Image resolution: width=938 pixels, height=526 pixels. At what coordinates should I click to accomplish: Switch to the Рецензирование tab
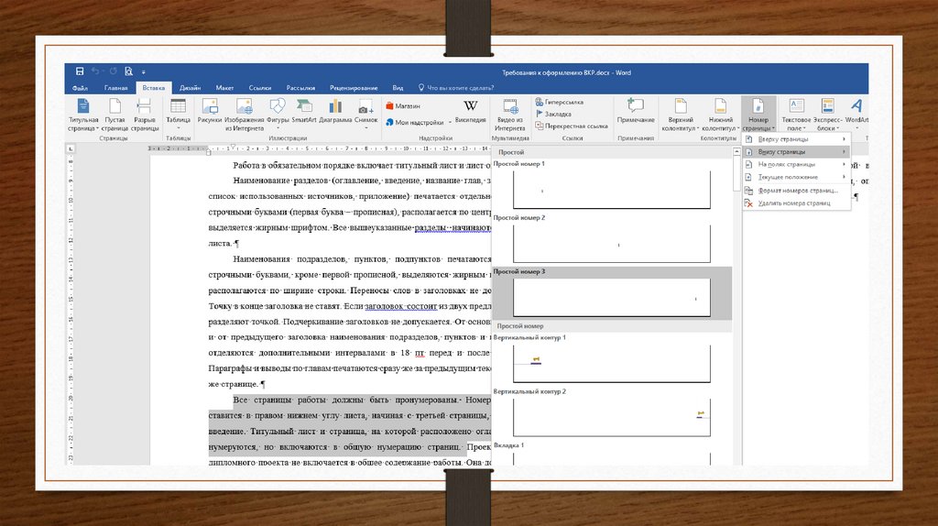[x=354, y=88]
